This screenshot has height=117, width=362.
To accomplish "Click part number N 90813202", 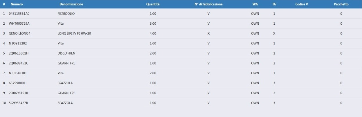I will 18,43.
